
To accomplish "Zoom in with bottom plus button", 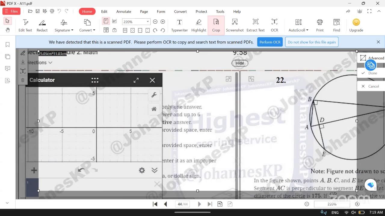I will (357, 204).
